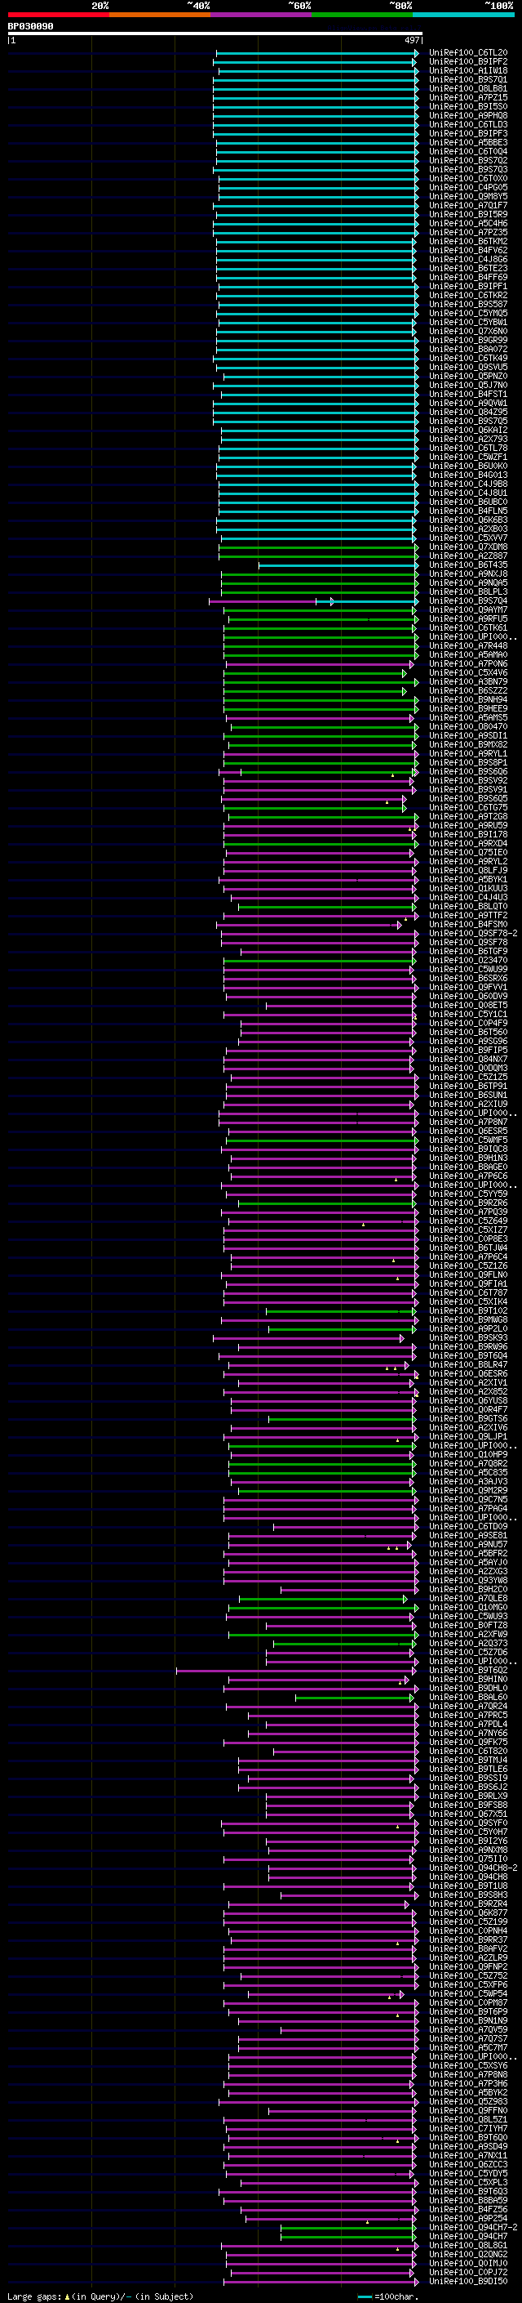Select the UniRef100_C5WU99 label
The image size is (522, 2303).
(x=468, y=969)
